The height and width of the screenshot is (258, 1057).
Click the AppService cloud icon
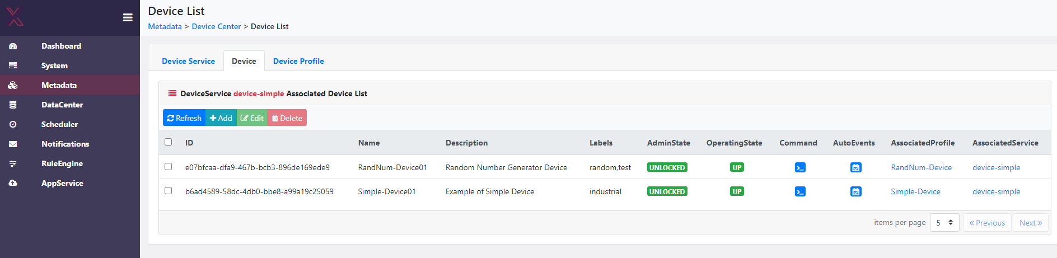click(x=13, y=183)
